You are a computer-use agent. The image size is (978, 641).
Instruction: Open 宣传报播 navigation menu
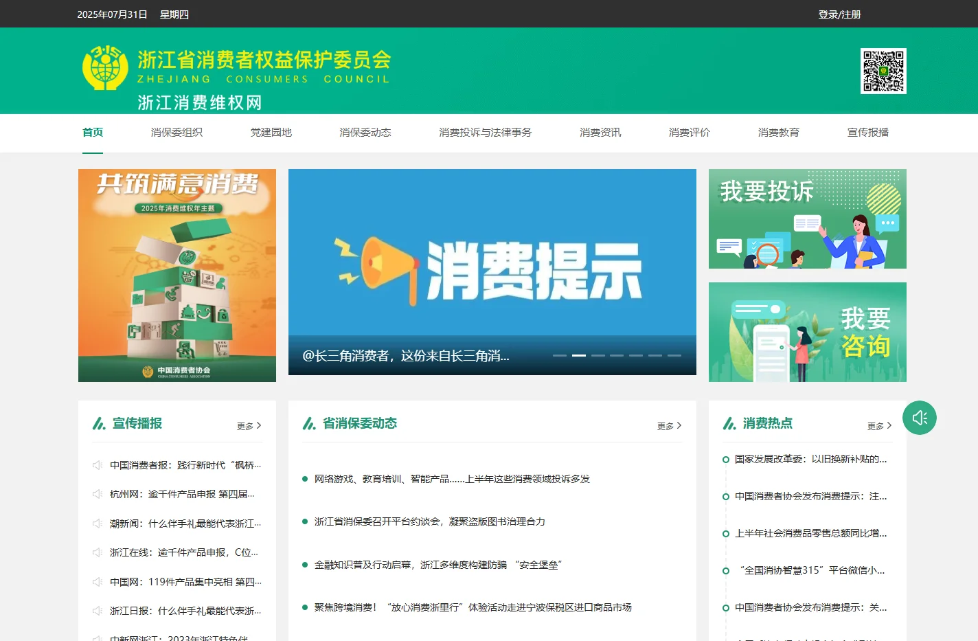pyautogui.click(x=868, y=133)
